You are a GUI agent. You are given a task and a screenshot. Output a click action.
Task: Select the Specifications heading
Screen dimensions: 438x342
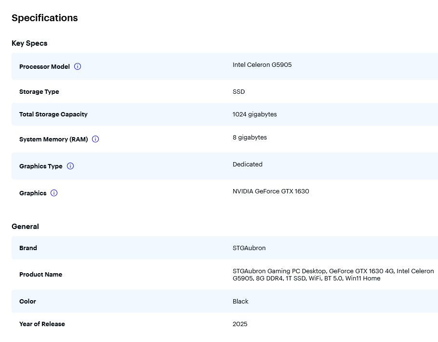tap(45, 18)
